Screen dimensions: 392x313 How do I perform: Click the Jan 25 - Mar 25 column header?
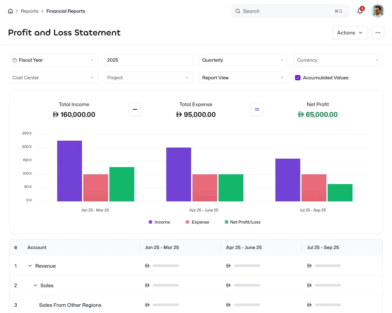point(162,247)
